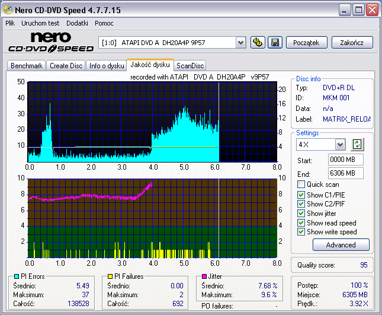Open the Plik menu
382x315 pixels.
click(10, 23)
